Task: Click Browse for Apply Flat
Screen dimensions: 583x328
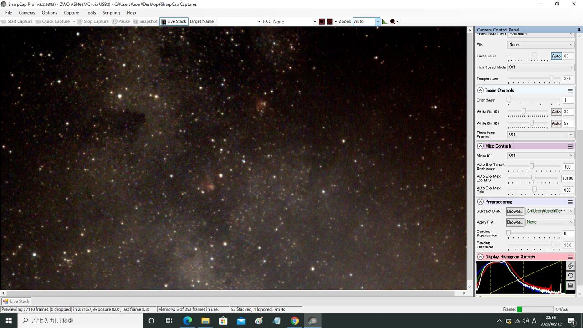Action: coord(515,222)
